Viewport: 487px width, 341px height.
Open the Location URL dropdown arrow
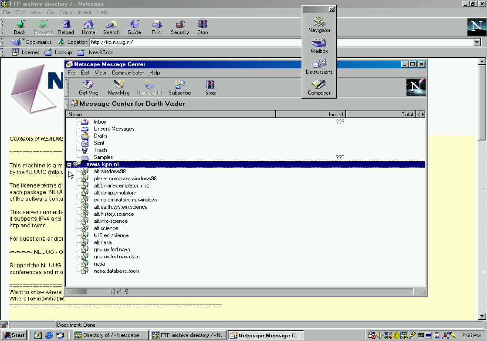tap(477, 42)
